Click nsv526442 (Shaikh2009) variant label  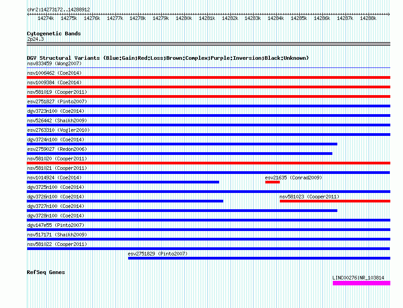click(x=57, y=120)
